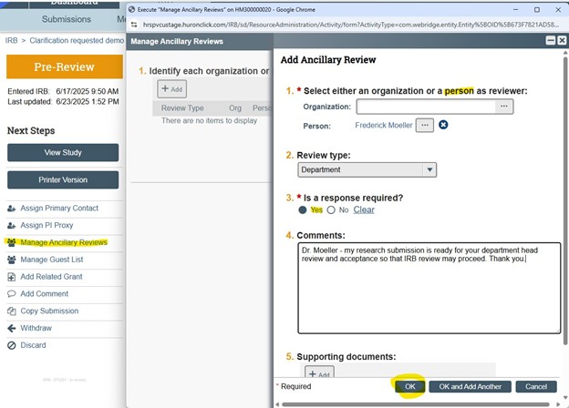Click into the Organization text field
569x408 pixels.
point(426,107)
